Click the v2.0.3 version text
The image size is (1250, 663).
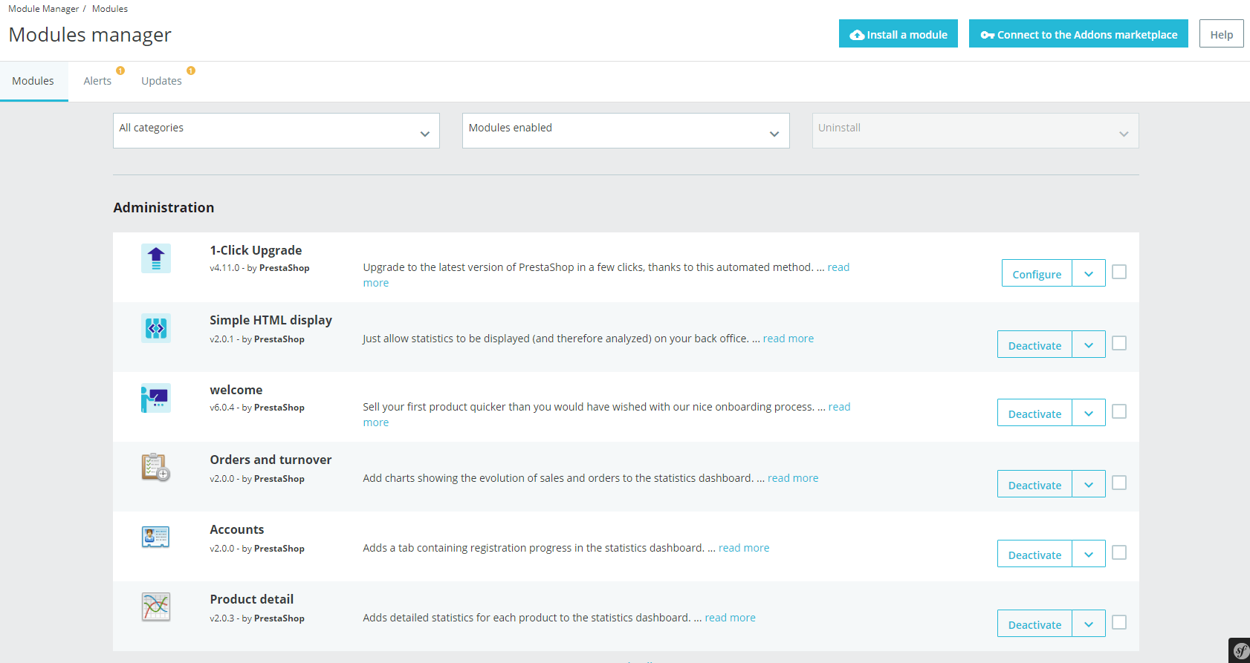pyautogui.click(x=222, y=618)
